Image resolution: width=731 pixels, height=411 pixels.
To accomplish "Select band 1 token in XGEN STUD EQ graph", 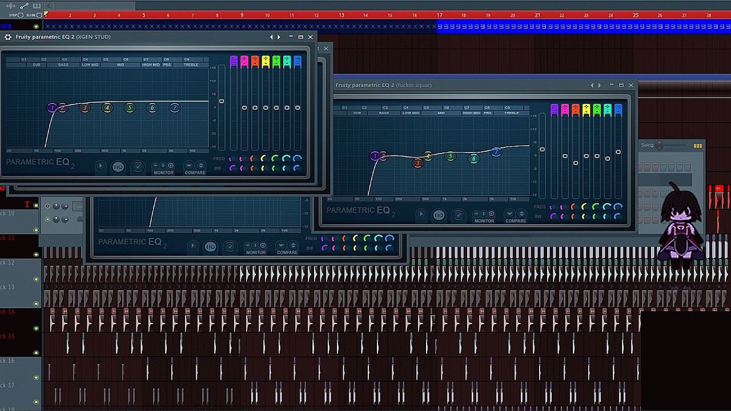I will pyautogui.click(x=52, y=107).
